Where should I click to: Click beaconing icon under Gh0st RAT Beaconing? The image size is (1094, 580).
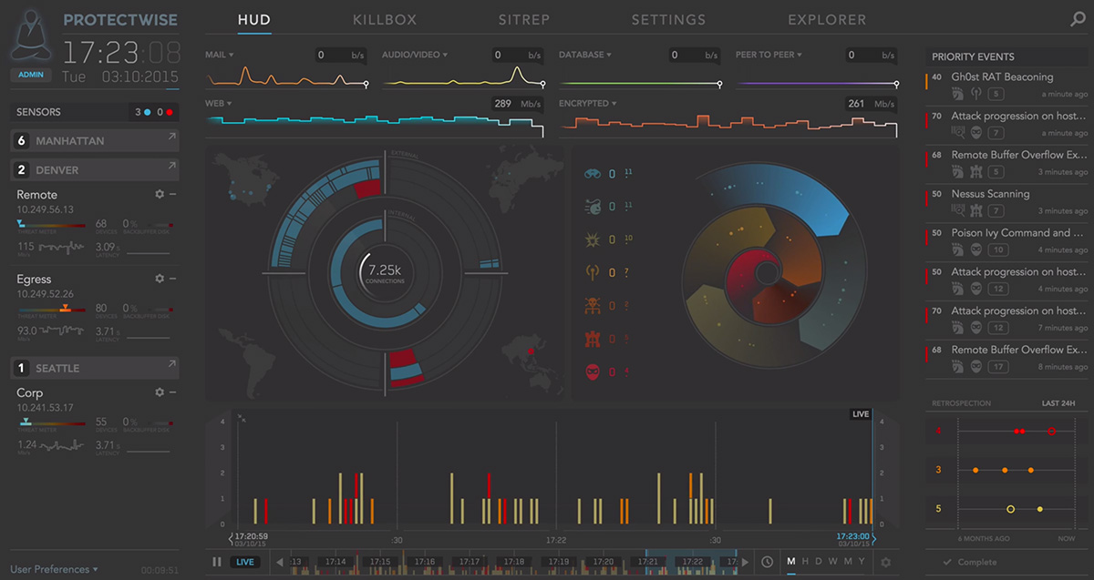click(975, 94)
